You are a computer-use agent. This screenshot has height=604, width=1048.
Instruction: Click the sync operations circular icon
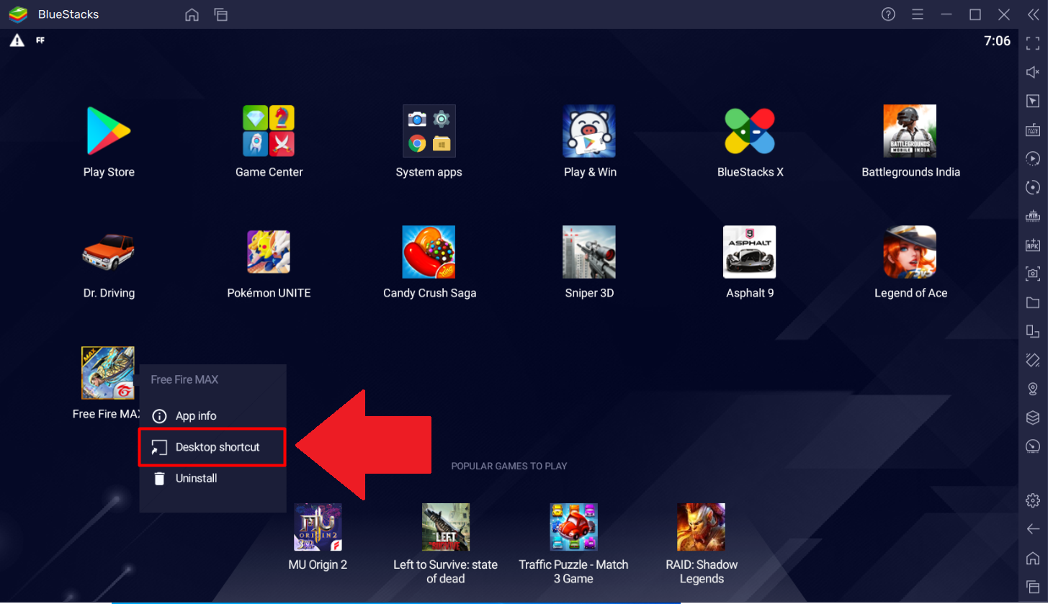tap(1033, 187)
